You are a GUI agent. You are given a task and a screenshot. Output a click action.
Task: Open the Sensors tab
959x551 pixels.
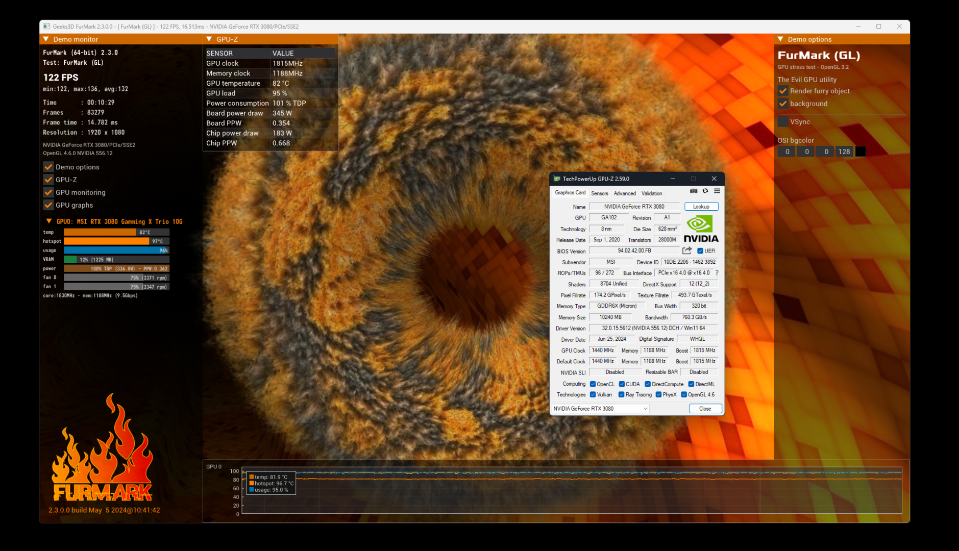tap(600, 193)
